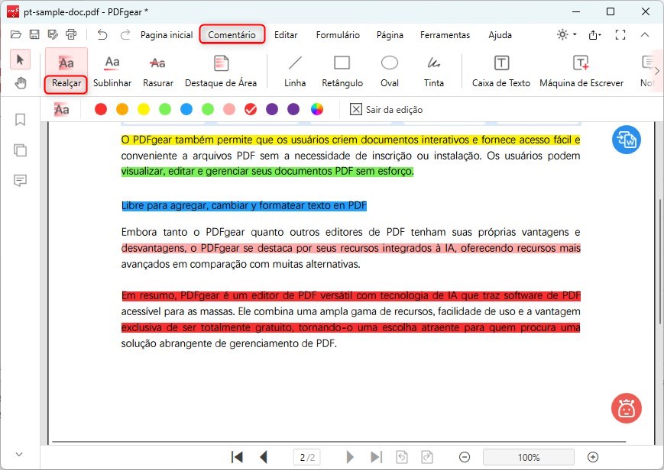664x470 pixels.
Task: Toggle fullscreen mode
Action: (x=620, y=35)
